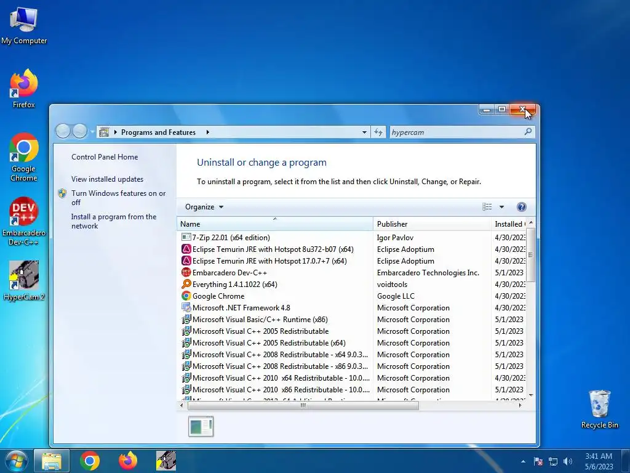Click taskbar clock showing 3:41 AM
This screenshot has width=630, height=473.
click(599, 461)
